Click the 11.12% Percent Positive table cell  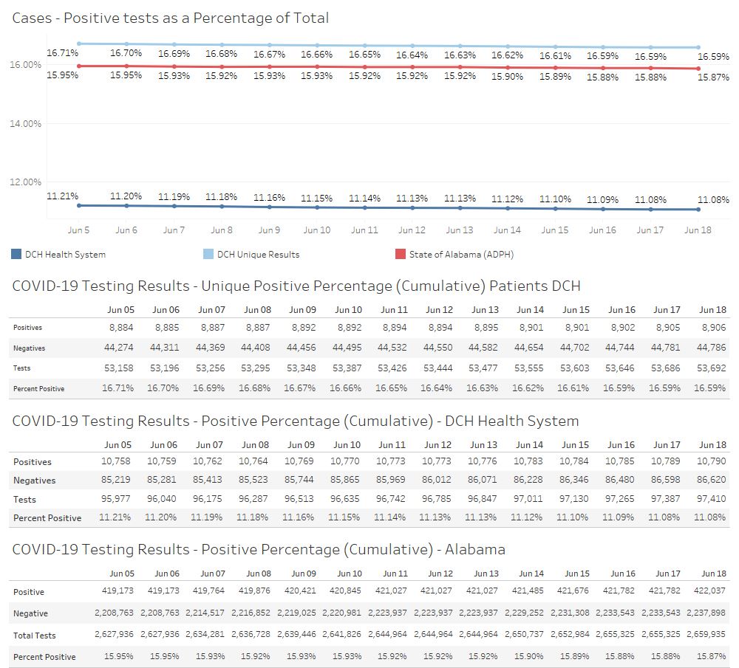coord(526,517)
